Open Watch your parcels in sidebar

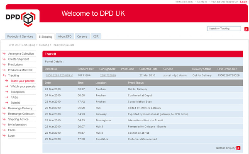23,87
